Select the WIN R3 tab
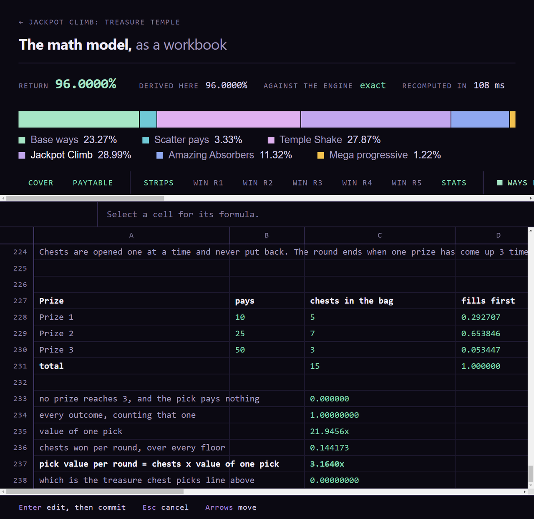This screenshot has width=534, height=519. click(307, 183)
